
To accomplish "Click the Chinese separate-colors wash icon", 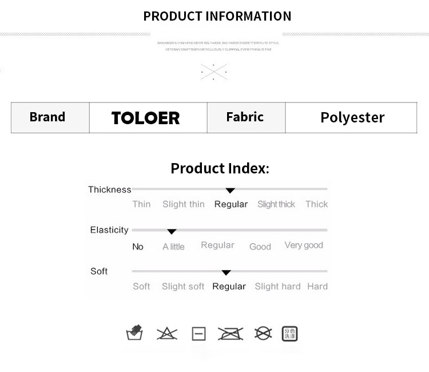I will [x=290, y=334].
